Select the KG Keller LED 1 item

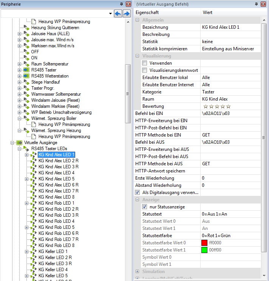[53, 252]
